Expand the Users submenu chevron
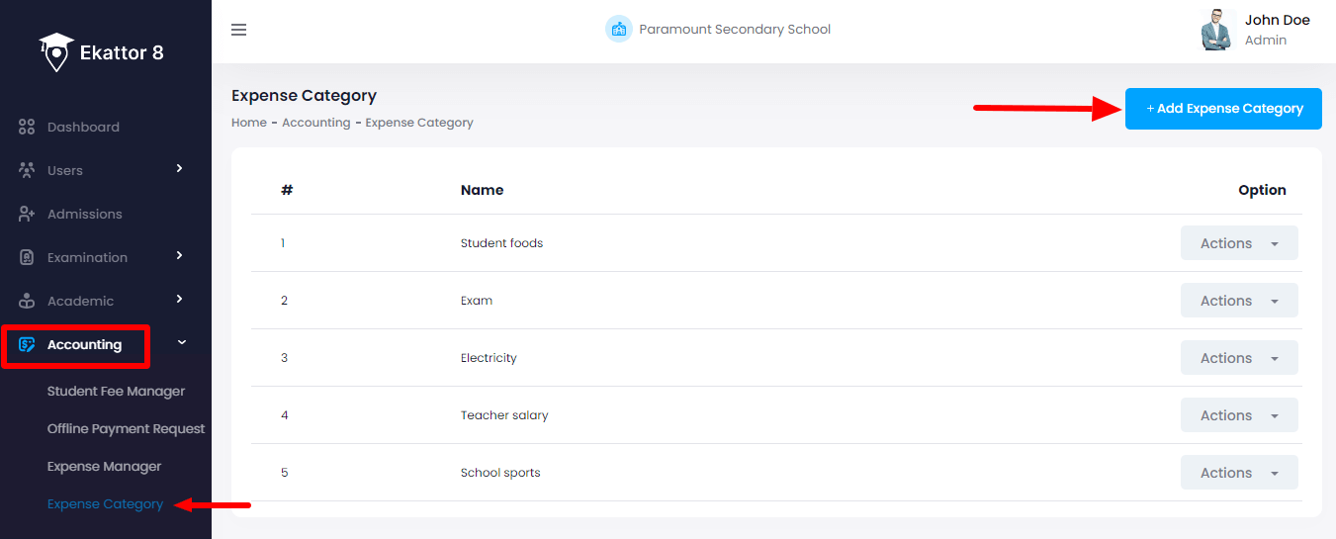Screen dimensions: 1336x539 179,169
